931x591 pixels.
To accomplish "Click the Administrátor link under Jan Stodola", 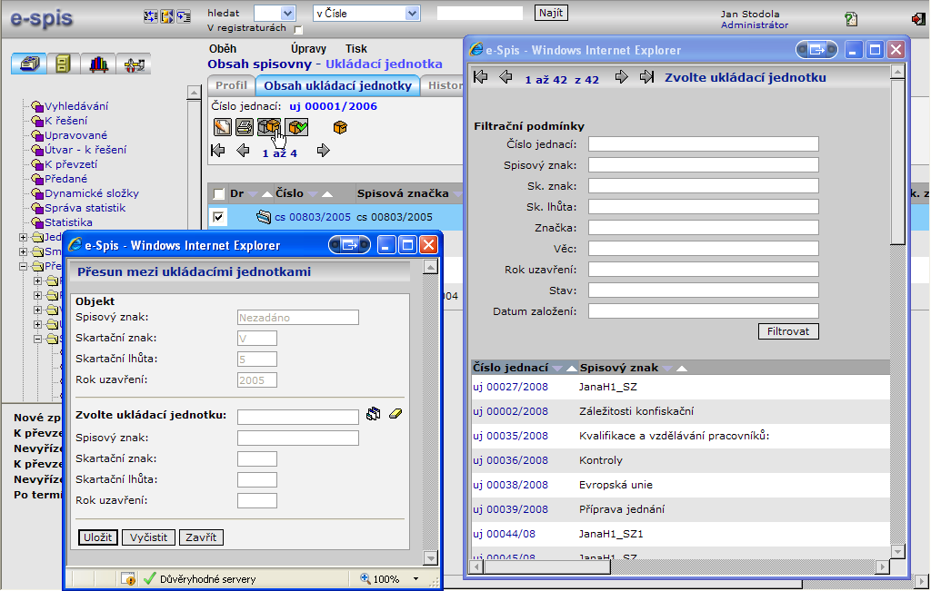I will tap(755, 25).
